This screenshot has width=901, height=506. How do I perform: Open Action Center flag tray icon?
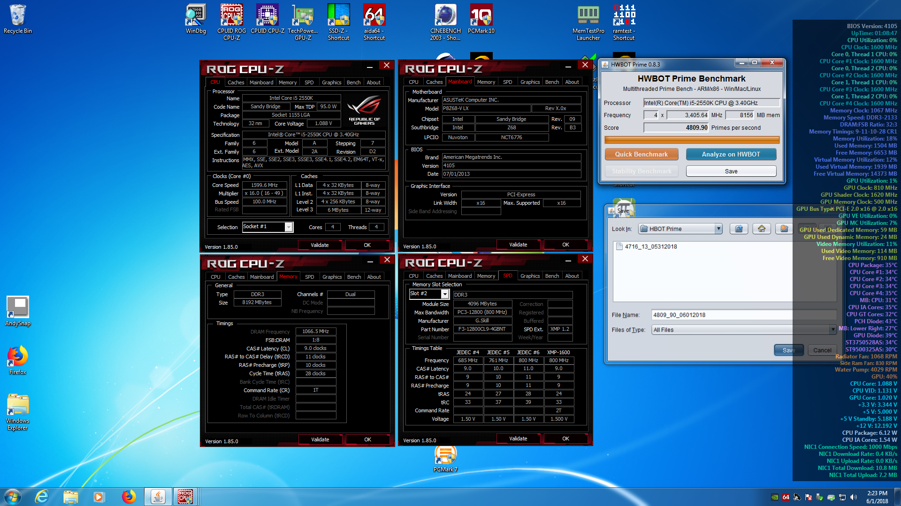809,497
